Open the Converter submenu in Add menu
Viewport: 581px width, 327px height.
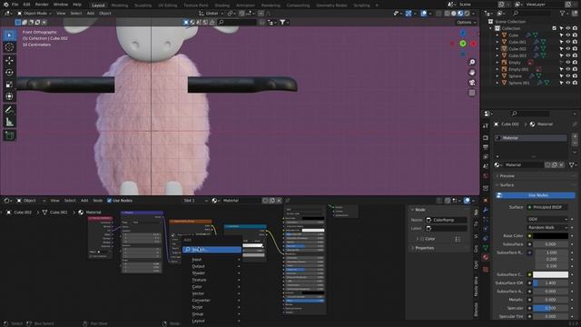[216, 301]
